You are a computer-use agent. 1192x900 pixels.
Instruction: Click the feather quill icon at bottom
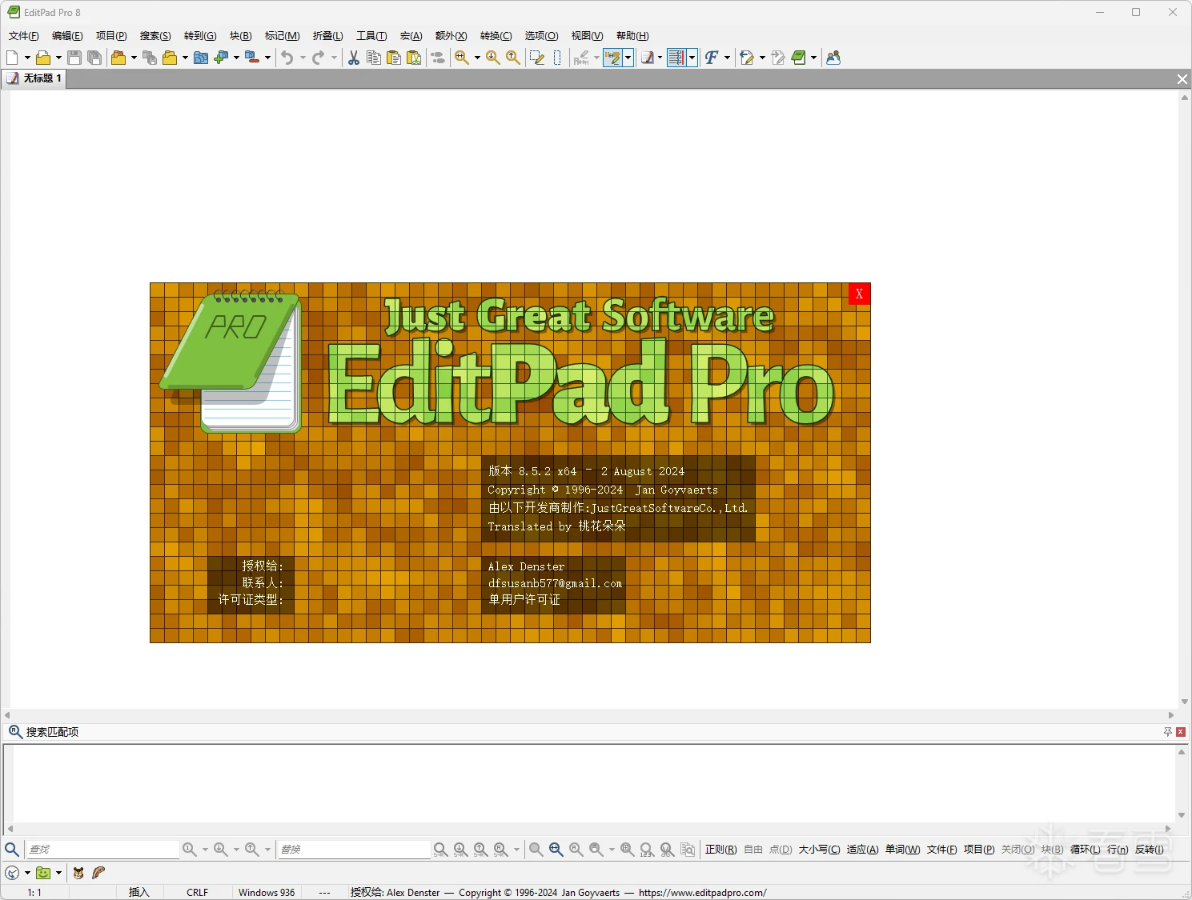coord(98,873)
